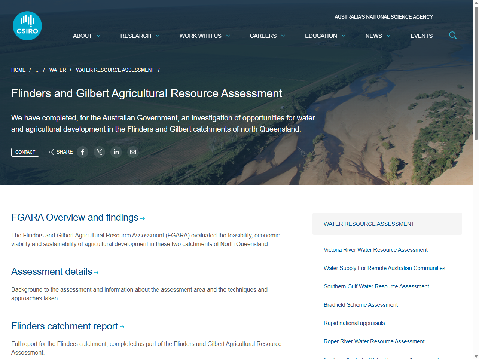This screenshot has height=359, width=479.
Task: Go to WATER RESOURCE ASSESSMENT breadcrumb
Action: (x=115, y=70)
